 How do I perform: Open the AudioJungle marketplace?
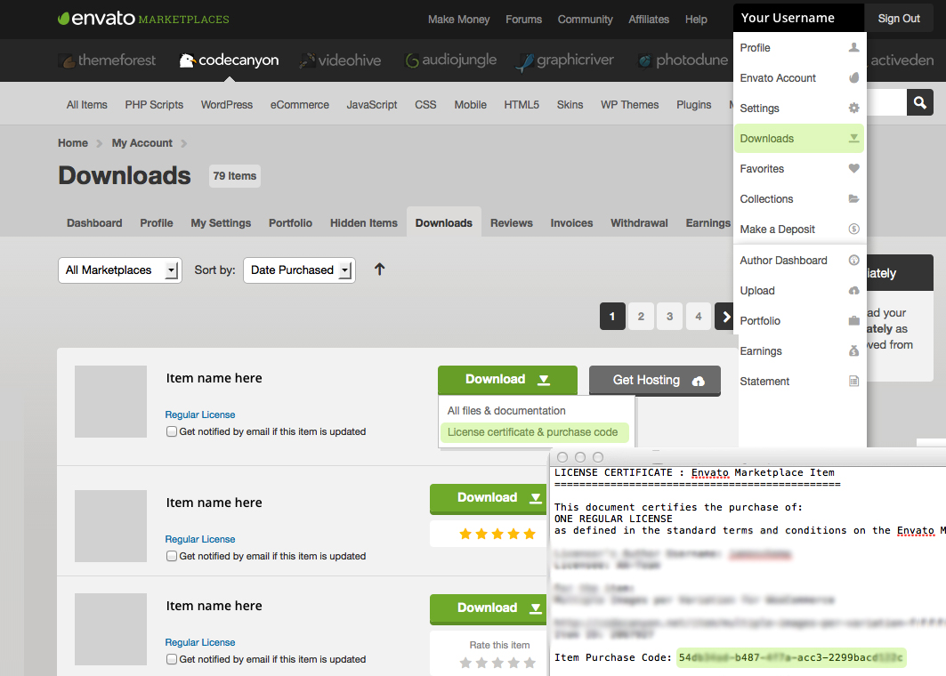450,60
